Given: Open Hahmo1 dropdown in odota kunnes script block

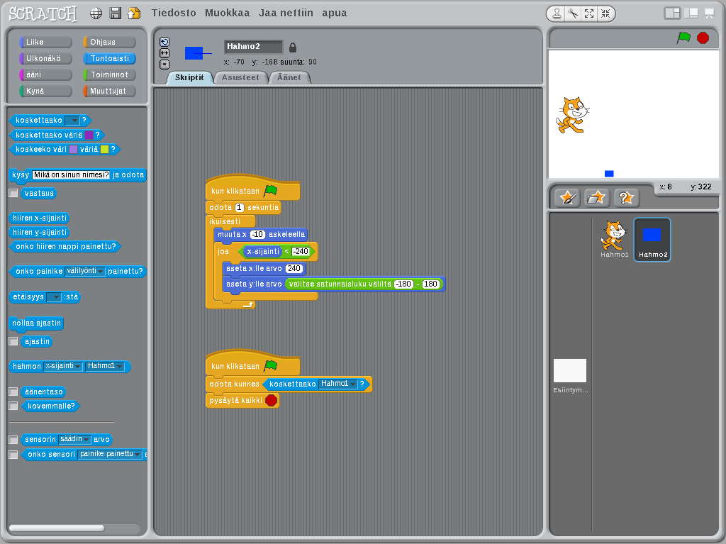Looking at the screenshot, I should [338, 384].
